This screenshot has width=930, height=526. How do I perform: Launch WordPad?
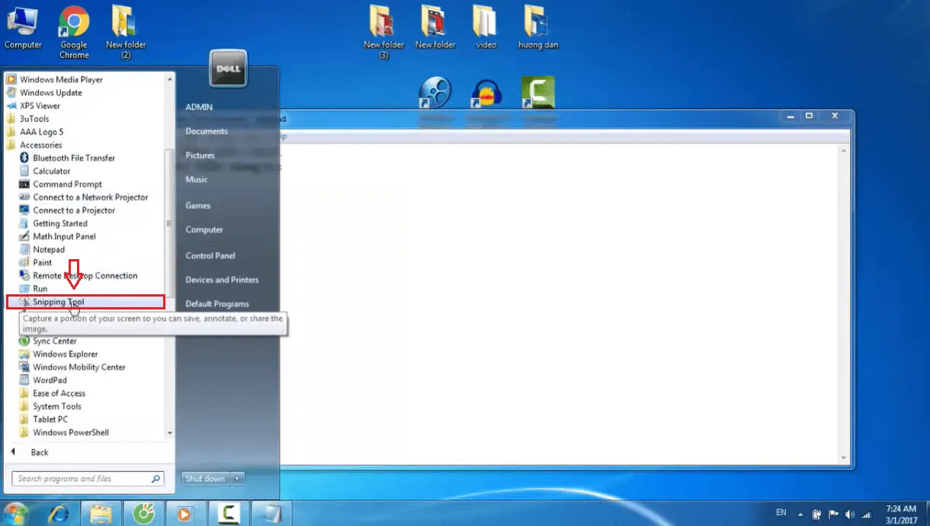pos(48,380)
